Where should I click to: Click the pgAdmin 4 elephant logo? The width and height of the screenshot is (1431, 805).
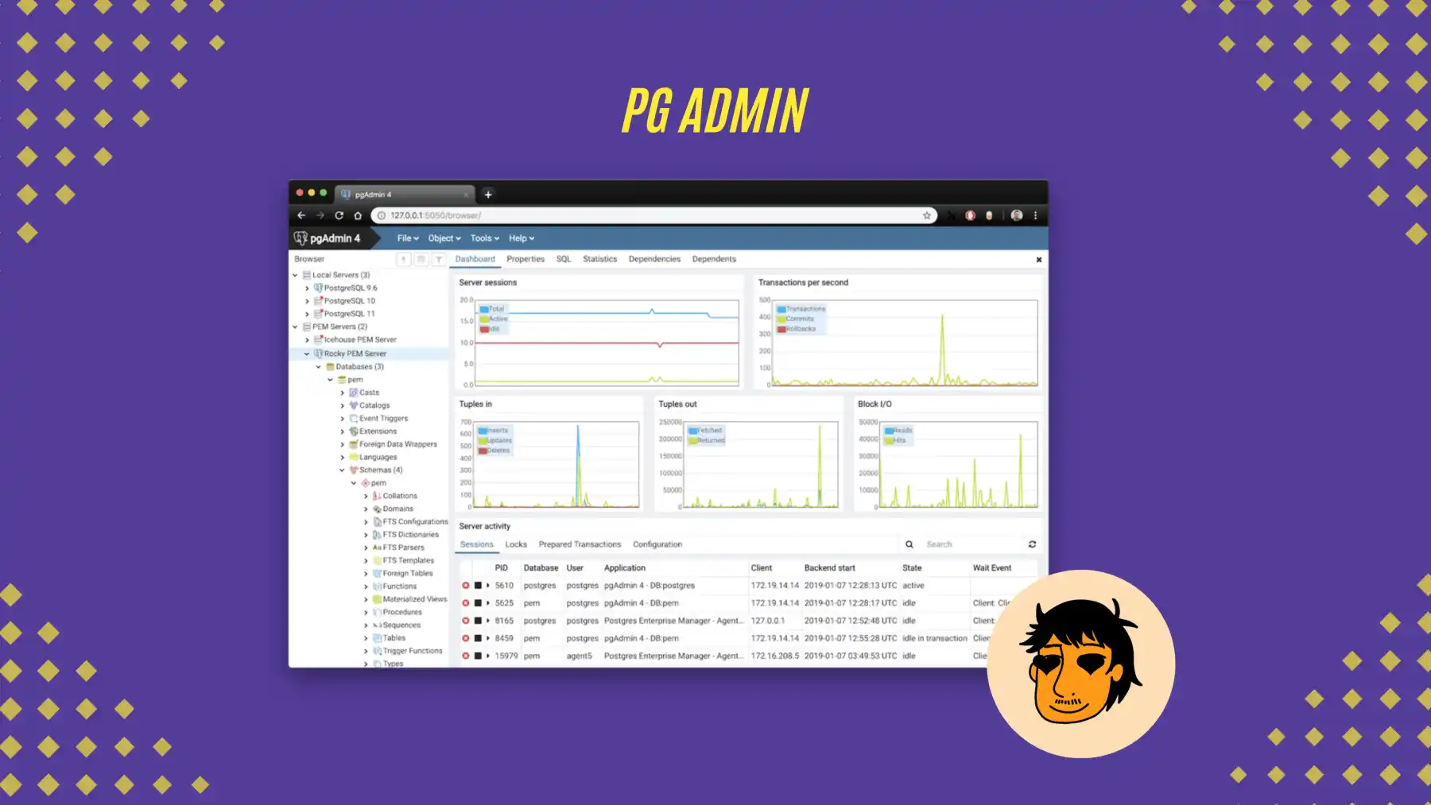(301, 238)
